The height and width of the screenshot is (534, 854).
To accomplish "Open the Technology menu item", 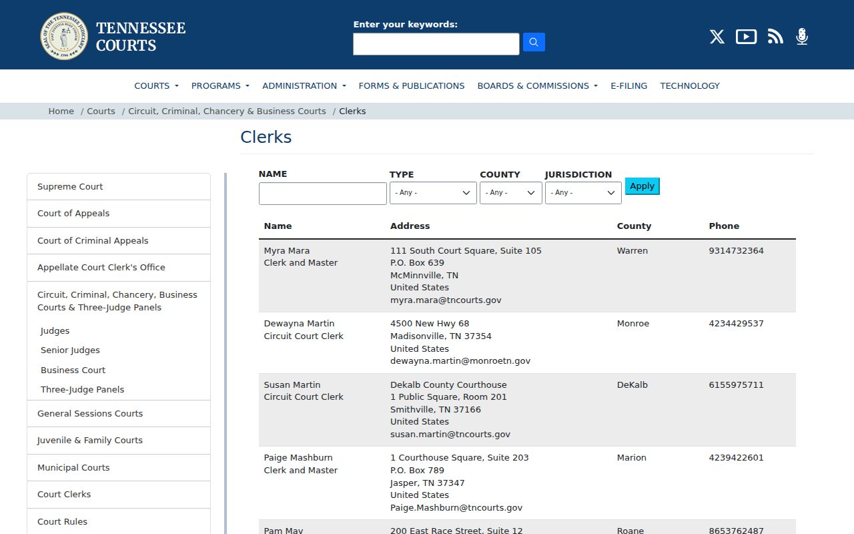I will pos(690,85).
